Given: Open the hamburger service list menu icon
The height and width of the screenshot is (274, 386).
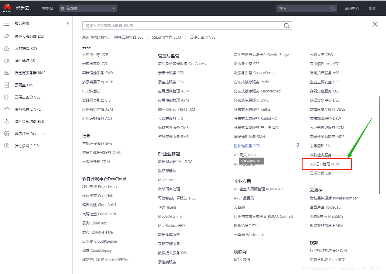Looking at the screenshot, I should click(x=7, y=23).
